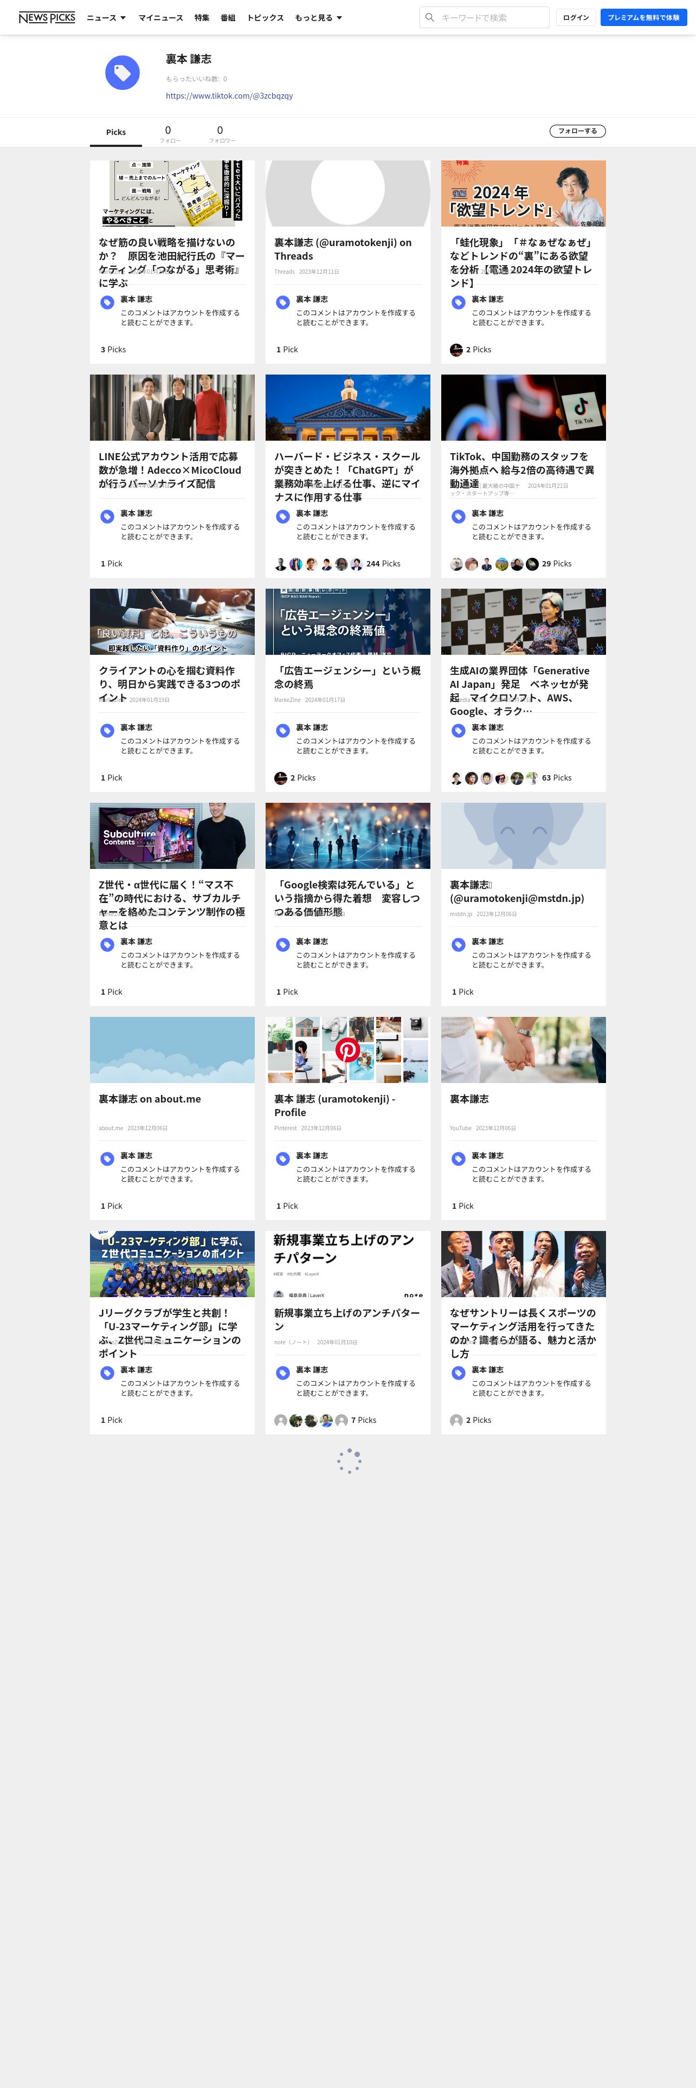Click '29 Picks' count text
Viewport: 696px width, 2088px height.
pos(557,563)
